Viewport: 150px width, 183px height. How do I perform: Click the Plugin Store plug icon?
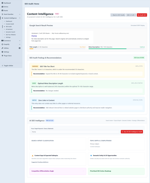coord(2,56)
